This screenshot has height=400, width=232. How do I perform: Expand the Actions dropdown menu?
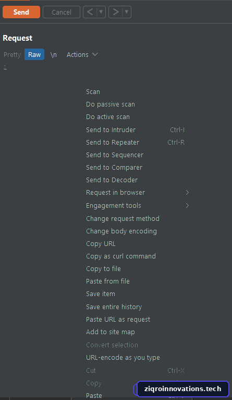point(82,54)
